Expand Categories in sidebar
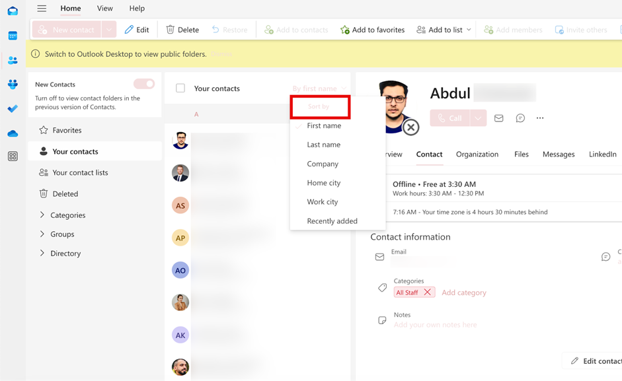 [42, 215]
